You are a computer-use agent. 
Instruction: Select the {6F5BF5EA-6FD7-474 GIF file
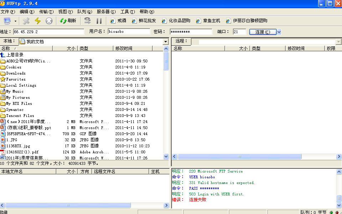26,134
